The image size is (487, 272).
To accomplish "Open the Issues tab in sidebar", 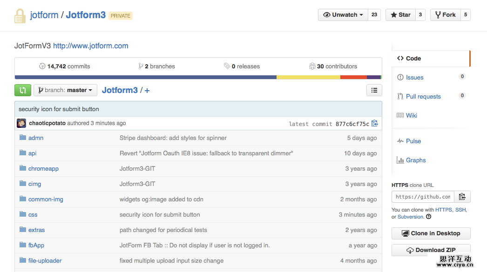I will tap(414, 78).
